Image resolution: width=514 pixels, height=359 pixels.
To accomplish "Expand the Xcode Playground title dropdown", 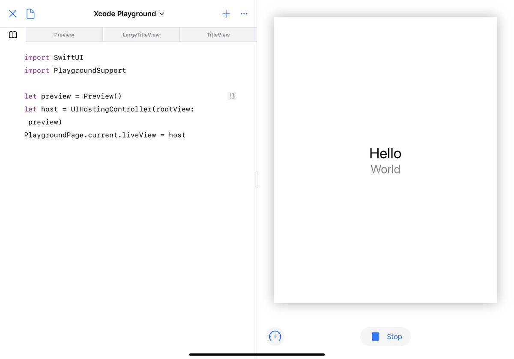I will (129, 14).
